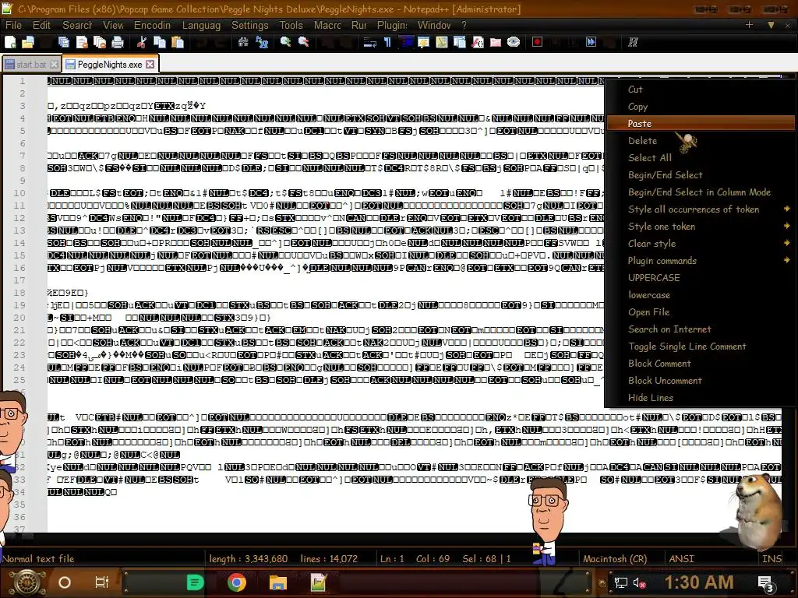Choose Hide Lines in context menu
The height and width of the screenshot is (598, 798).
[x=701, y=398]
